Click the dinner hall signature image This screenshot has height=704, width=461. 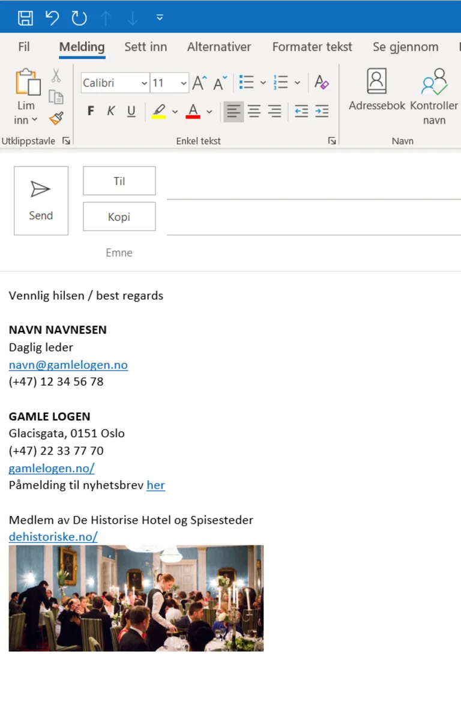click(x=136, y=598)
